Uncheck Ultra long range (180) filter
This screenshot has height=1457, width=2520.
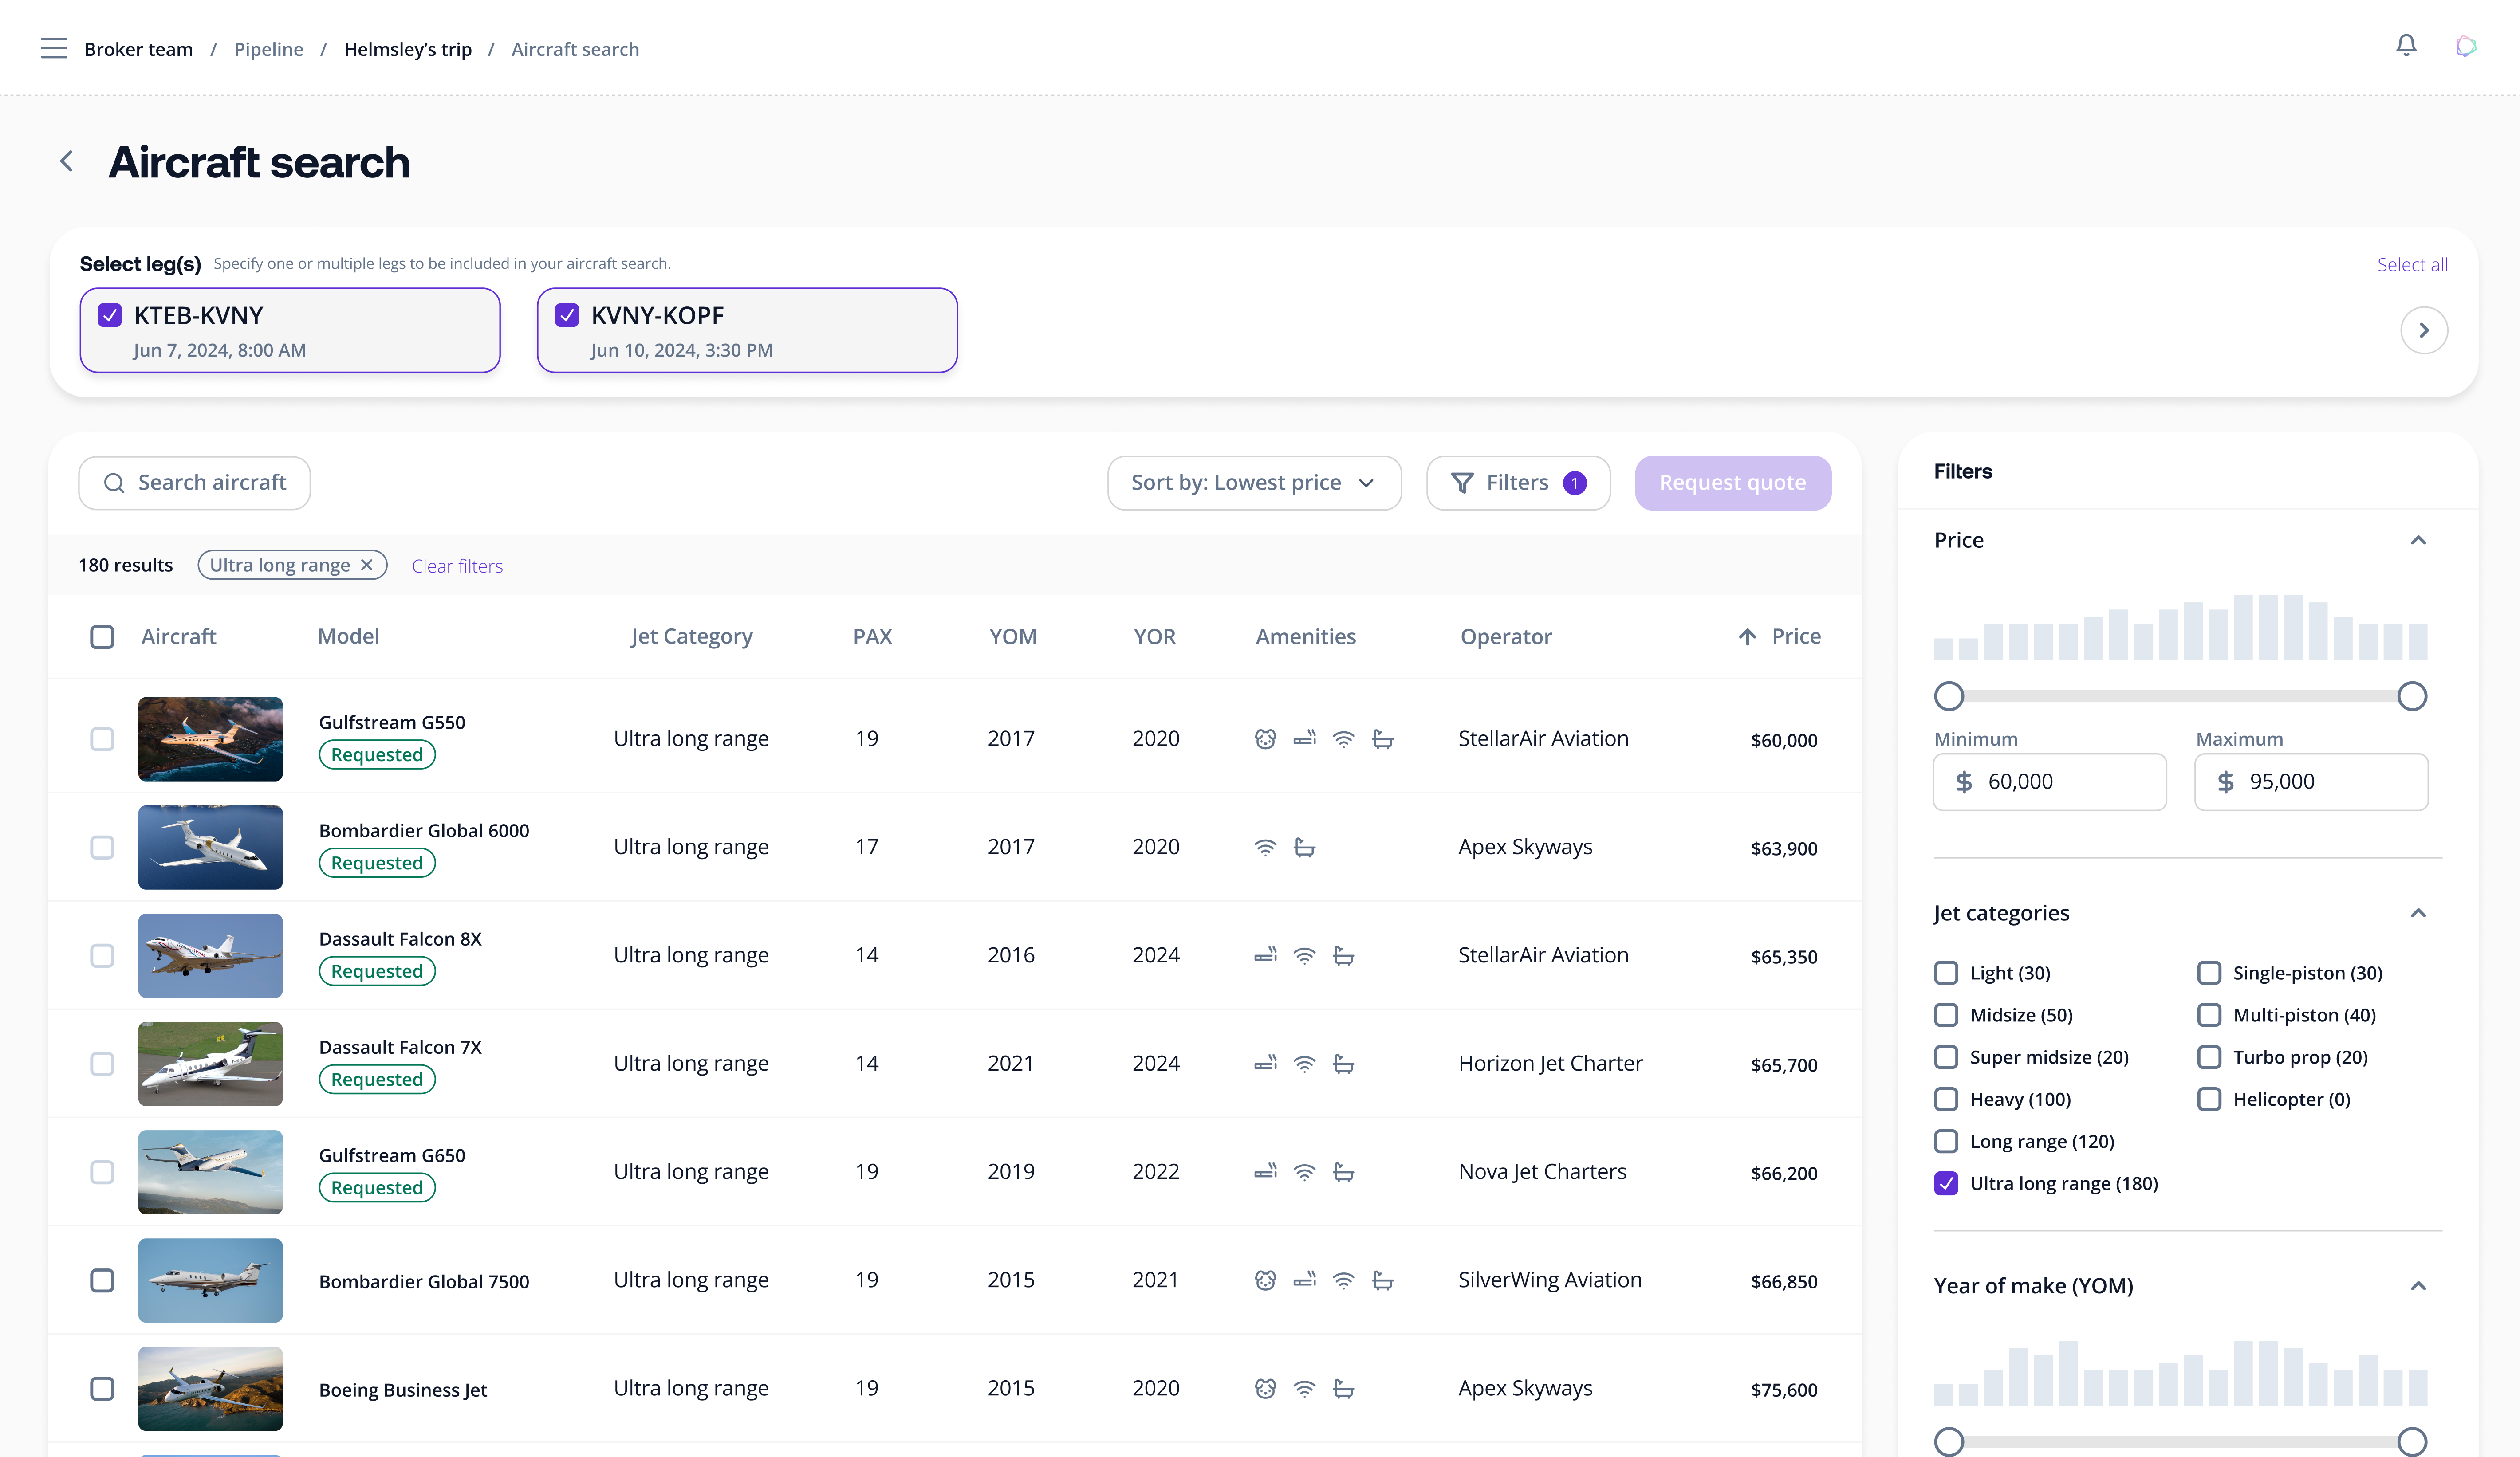click(x=1946, y=1184)
